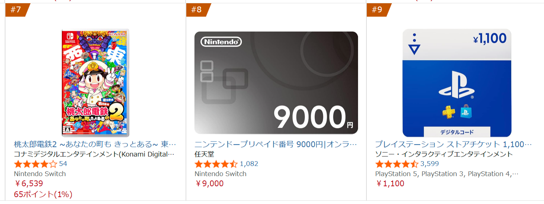
Task: Open the Nintendo 9000 yen prepaid card image
Action: [276, 83]
